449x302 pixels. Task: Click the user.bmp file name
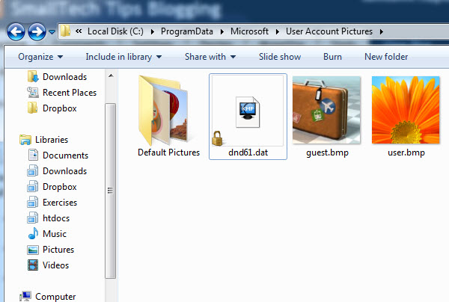tap(406, 152)
